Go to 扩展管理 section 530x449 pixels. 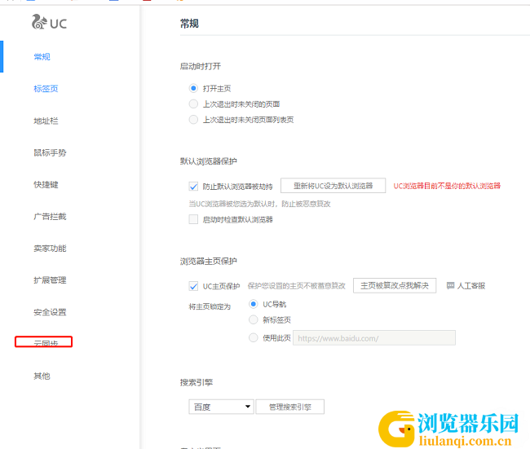point(50,280)
